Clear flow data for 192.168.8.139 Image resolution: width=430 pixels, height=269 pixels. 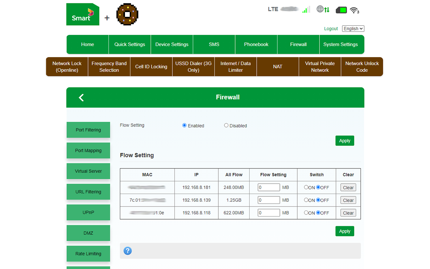tap(348, 200)
